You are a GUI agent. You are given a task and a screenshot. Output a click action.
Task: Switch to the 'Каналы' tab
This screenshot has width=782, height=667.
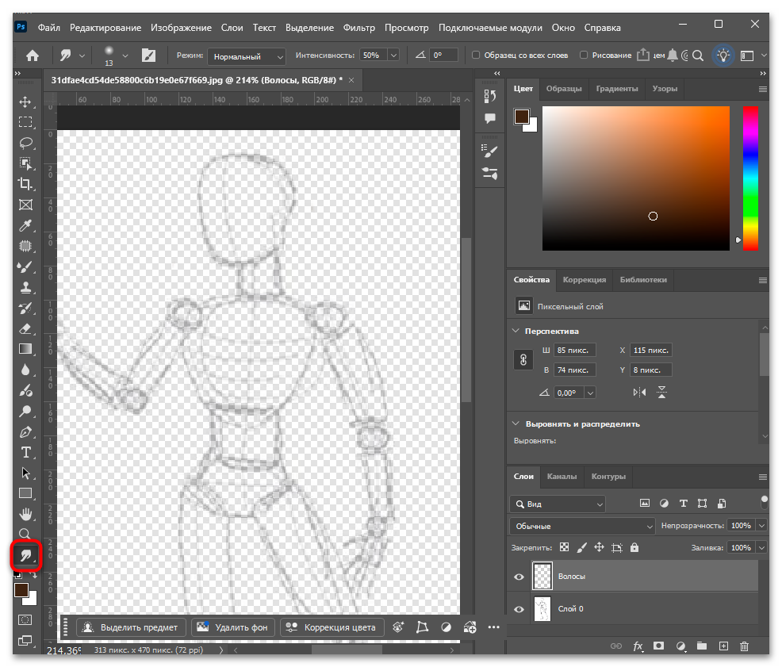[x=562, y=477]
